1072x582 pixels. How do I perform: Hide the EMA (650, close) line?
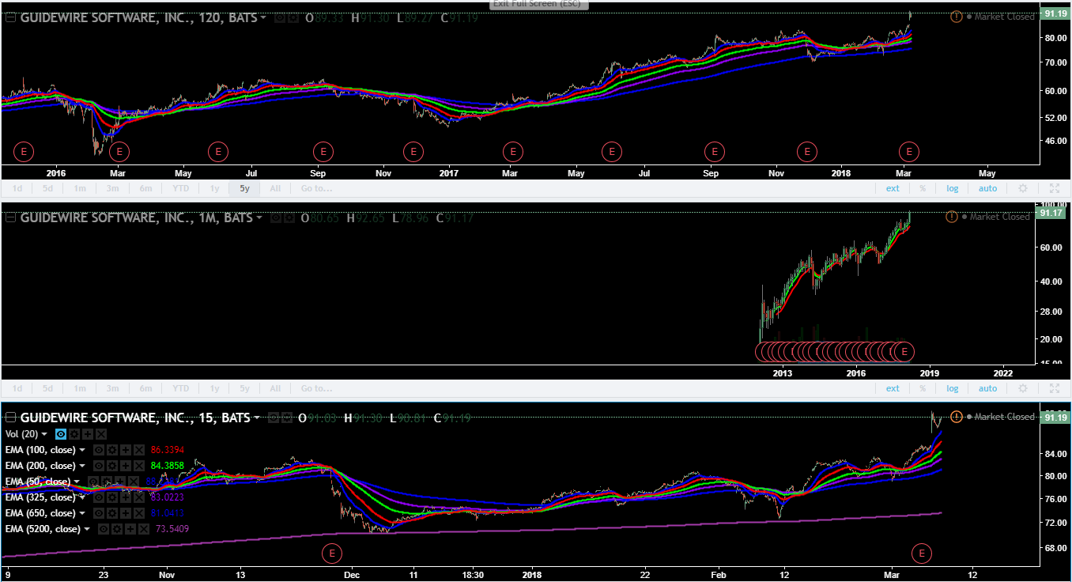click(x=99, y=513)
